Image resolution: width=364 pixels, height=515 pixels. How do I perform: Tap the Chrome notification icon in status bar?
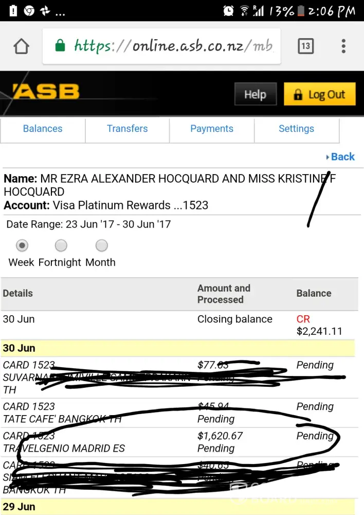click(x=29, y=11)
